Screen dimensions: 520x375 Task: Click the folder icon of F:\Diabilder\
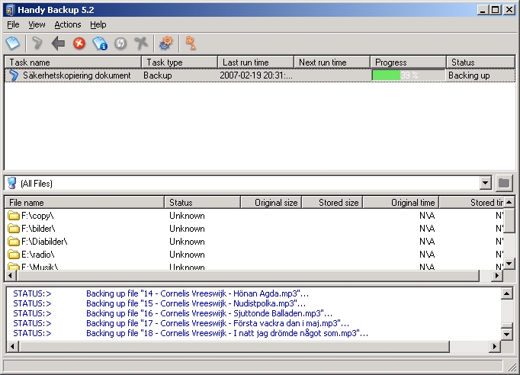pos(14,242)
